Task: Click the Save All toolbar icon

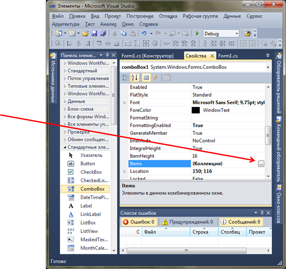Action: pos(103,34)
